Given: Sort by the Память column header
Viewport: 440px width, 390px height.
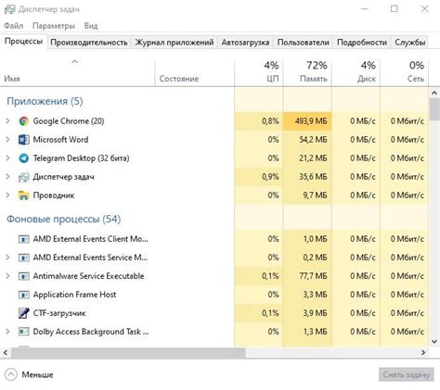Looking at the screenshot, I should [307, 71].
